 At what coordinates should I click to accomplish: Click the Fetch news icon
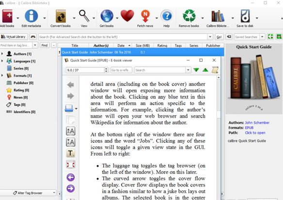coord(145,16)
